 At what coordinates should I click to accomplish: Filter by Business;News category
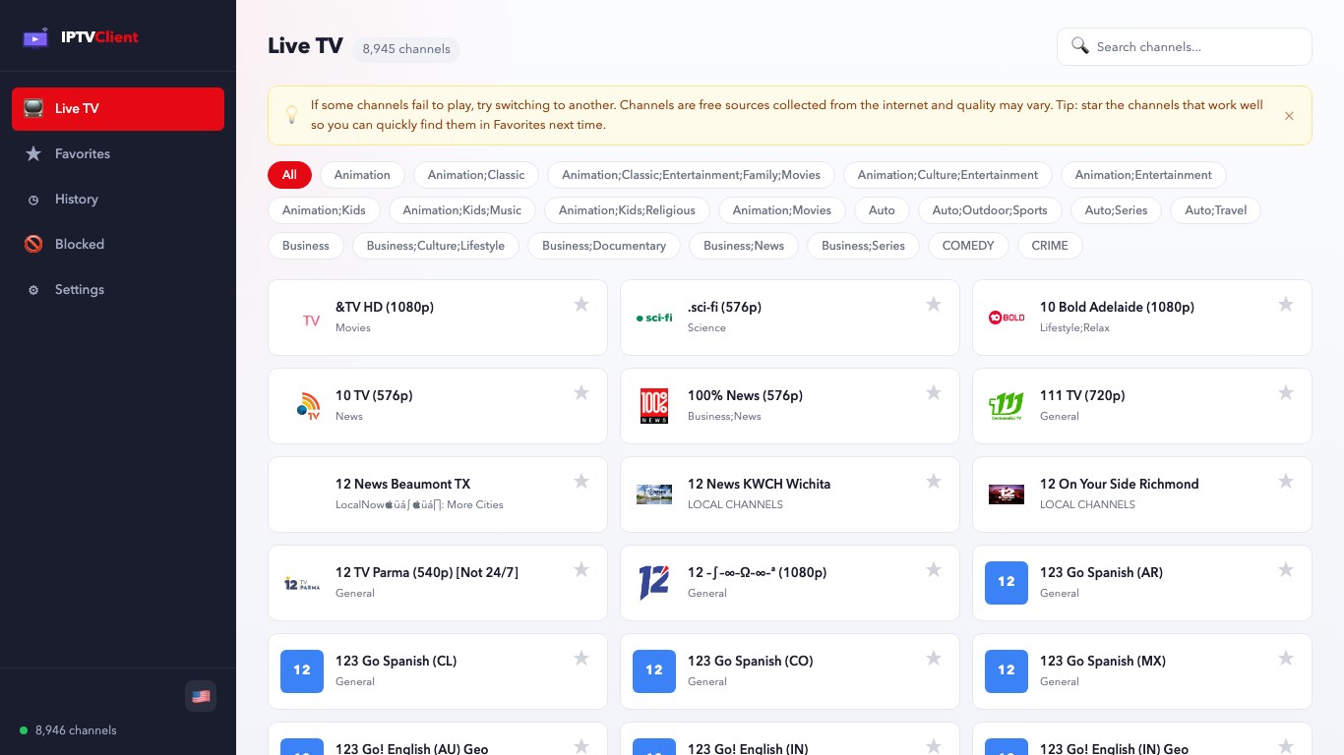click(744, 246)
